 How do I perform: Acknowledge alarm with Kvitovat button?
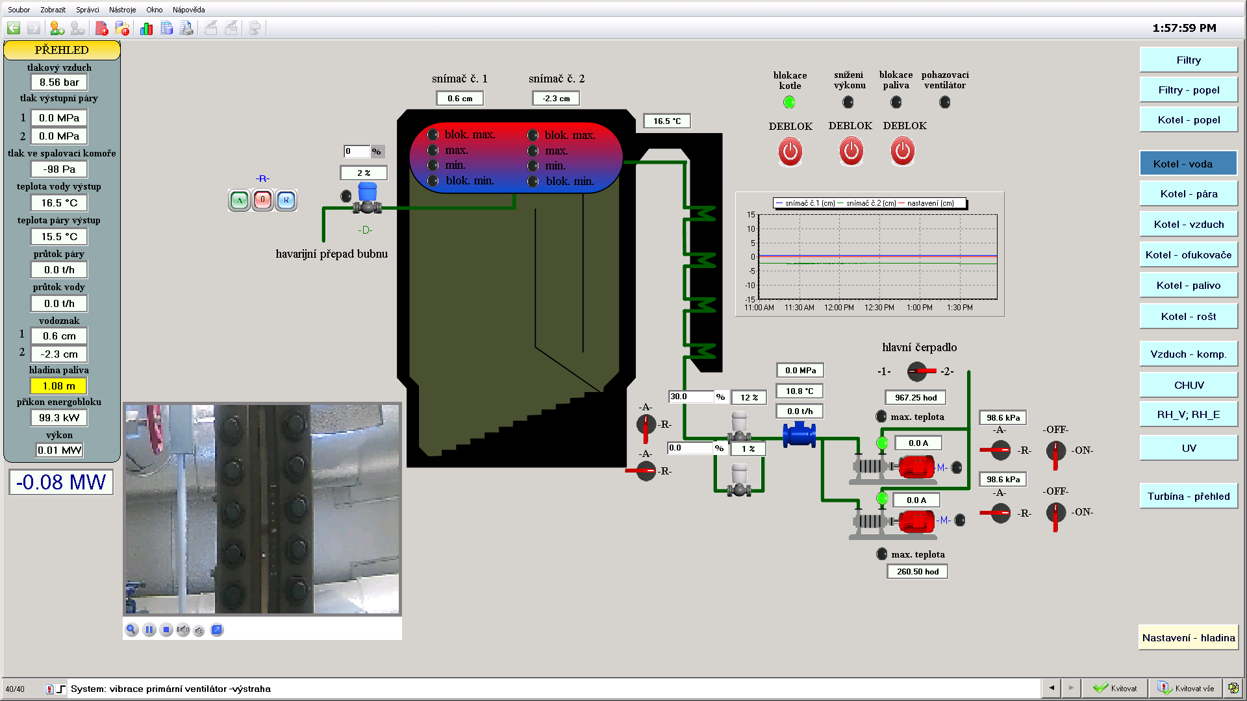pos(1115,688)
